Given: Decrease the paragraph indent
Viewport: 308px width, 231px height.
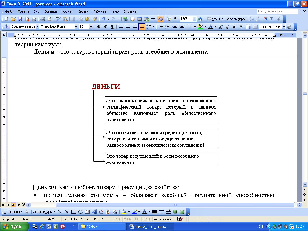Looking at the screenshot, I should coord(174,27).
